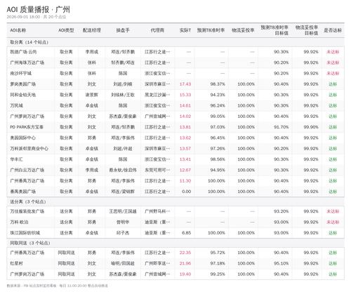The image size is (351, 292).
Task: Click the '南沙环宇城' AOI name
Action: (x=20, y=73)
